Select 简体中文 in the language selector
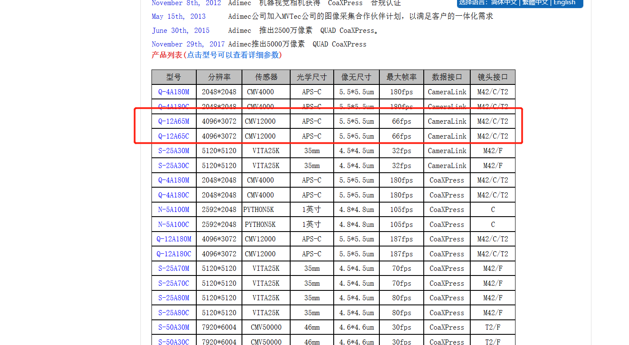The height and width of the screenshot is (345, 629). [x=504, y=3]
